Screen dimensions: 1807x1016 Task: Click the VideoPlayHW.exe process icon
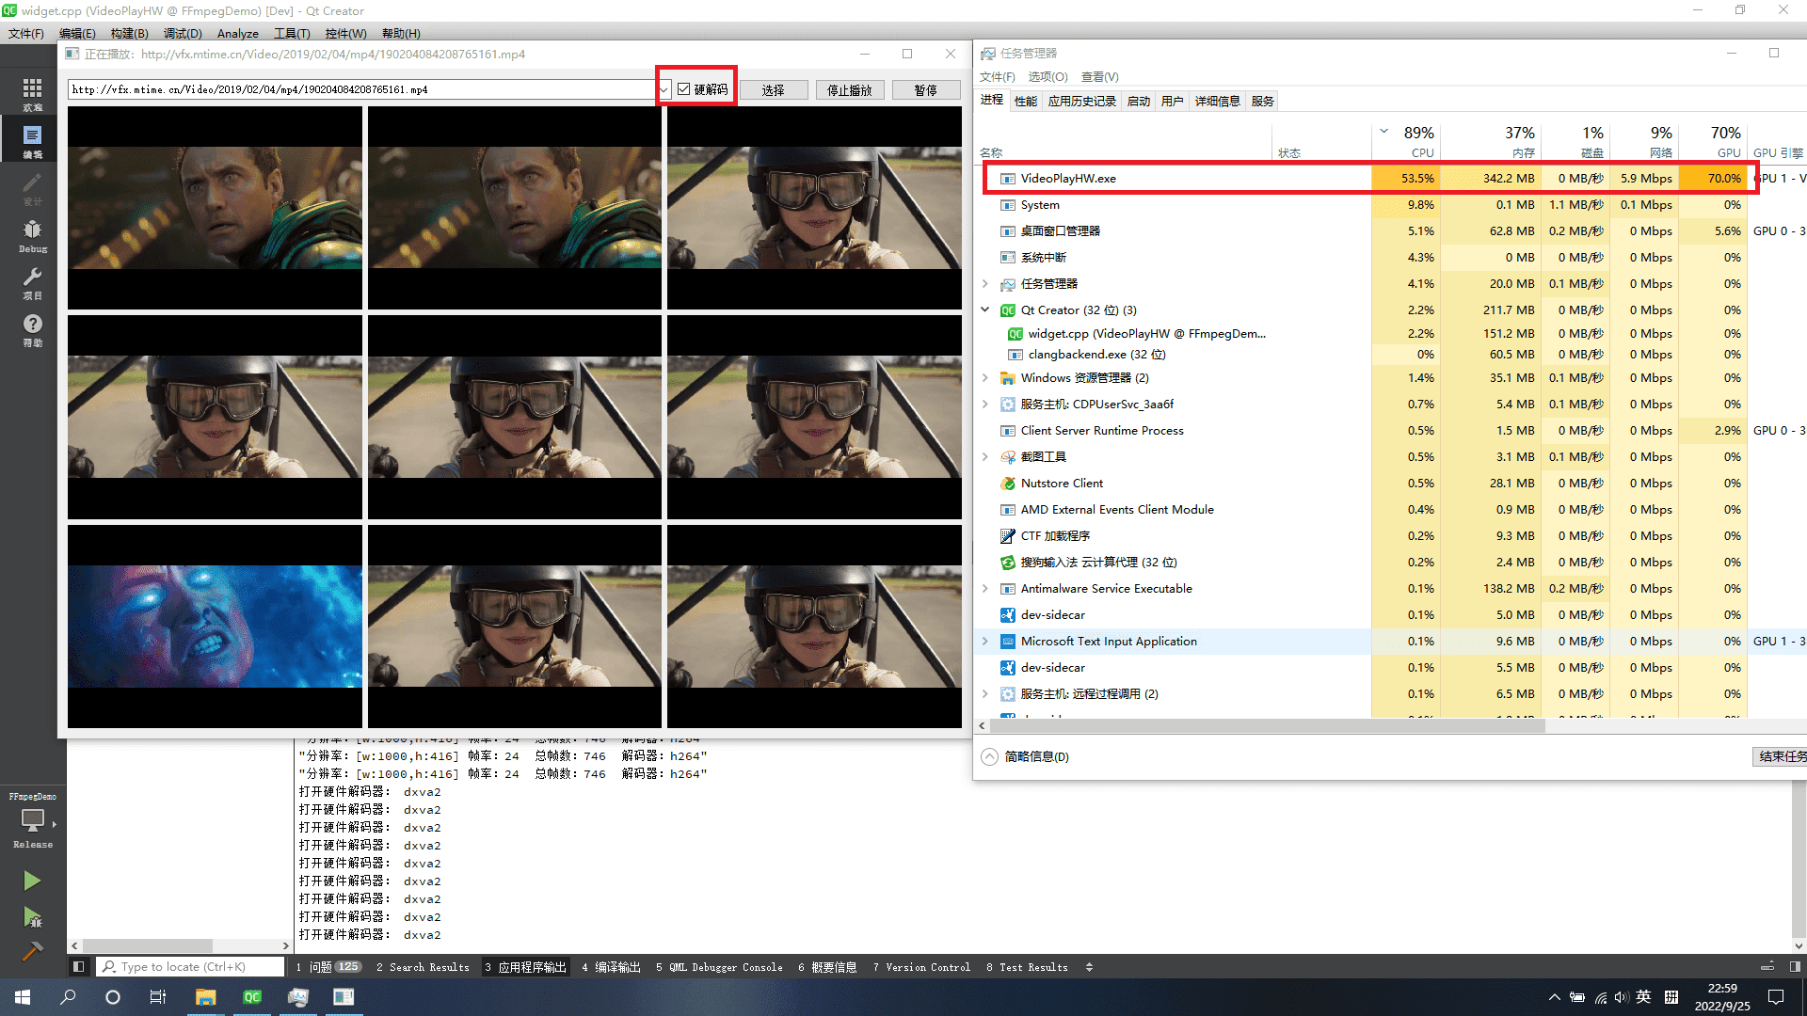[x=1008, y=179]
